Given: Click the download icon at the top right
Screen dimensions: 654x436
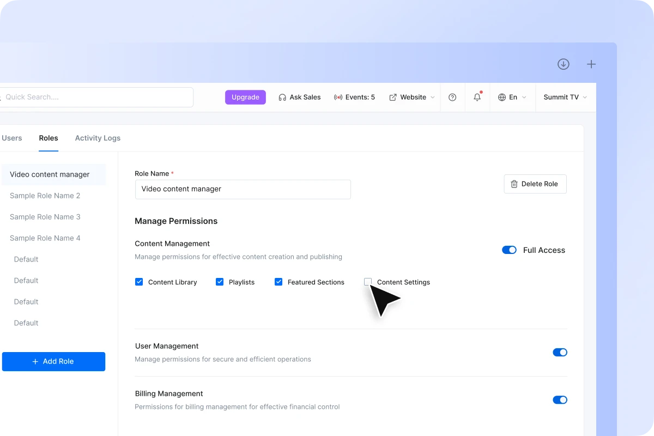Looking at the screenshot, I should (x=564, y=64).
